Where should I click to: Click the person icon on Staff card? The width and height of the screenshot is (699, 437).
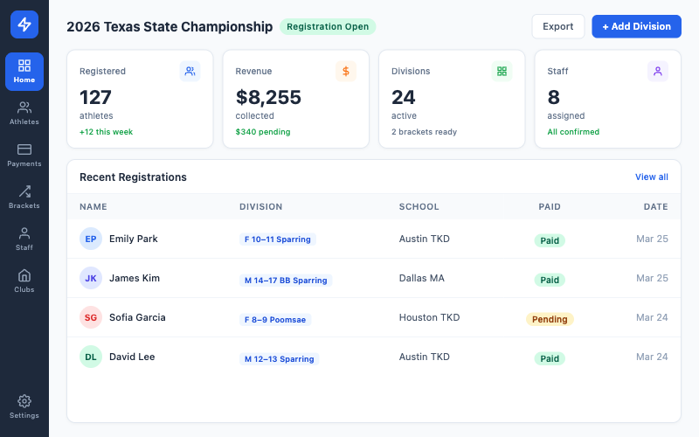pyautogui.click(x=658, y=72)
